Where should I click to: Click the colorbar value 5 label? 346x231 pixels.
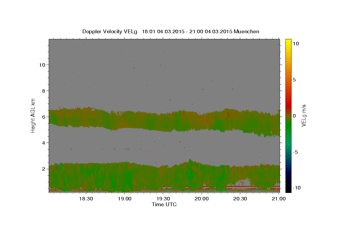pyautogui.click(x=294, y=80)
